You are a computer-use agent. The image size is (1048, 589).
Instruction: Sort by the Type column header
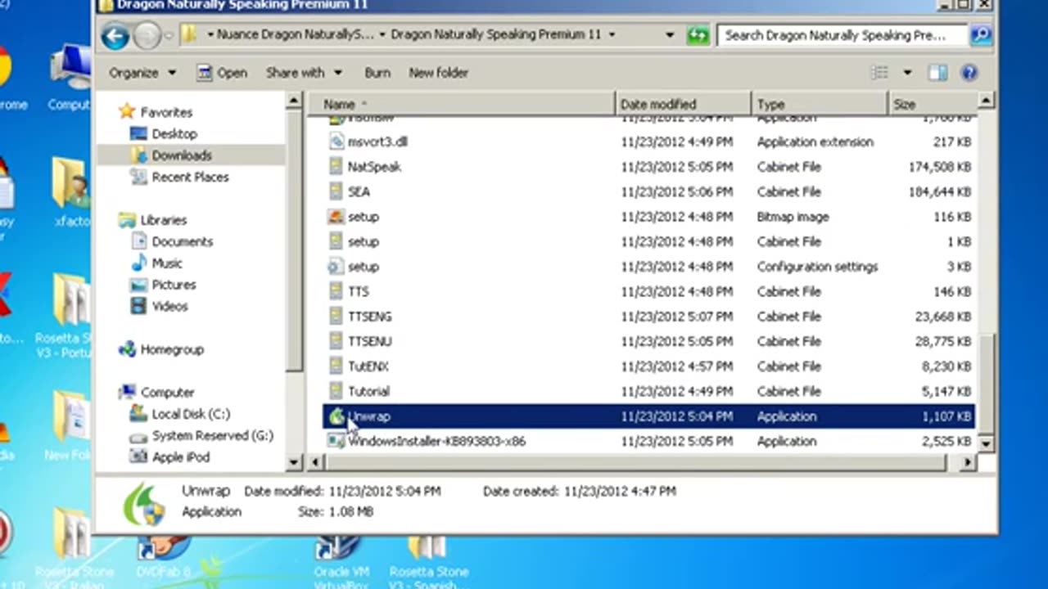pyautogui.click(x=819, y=104)
